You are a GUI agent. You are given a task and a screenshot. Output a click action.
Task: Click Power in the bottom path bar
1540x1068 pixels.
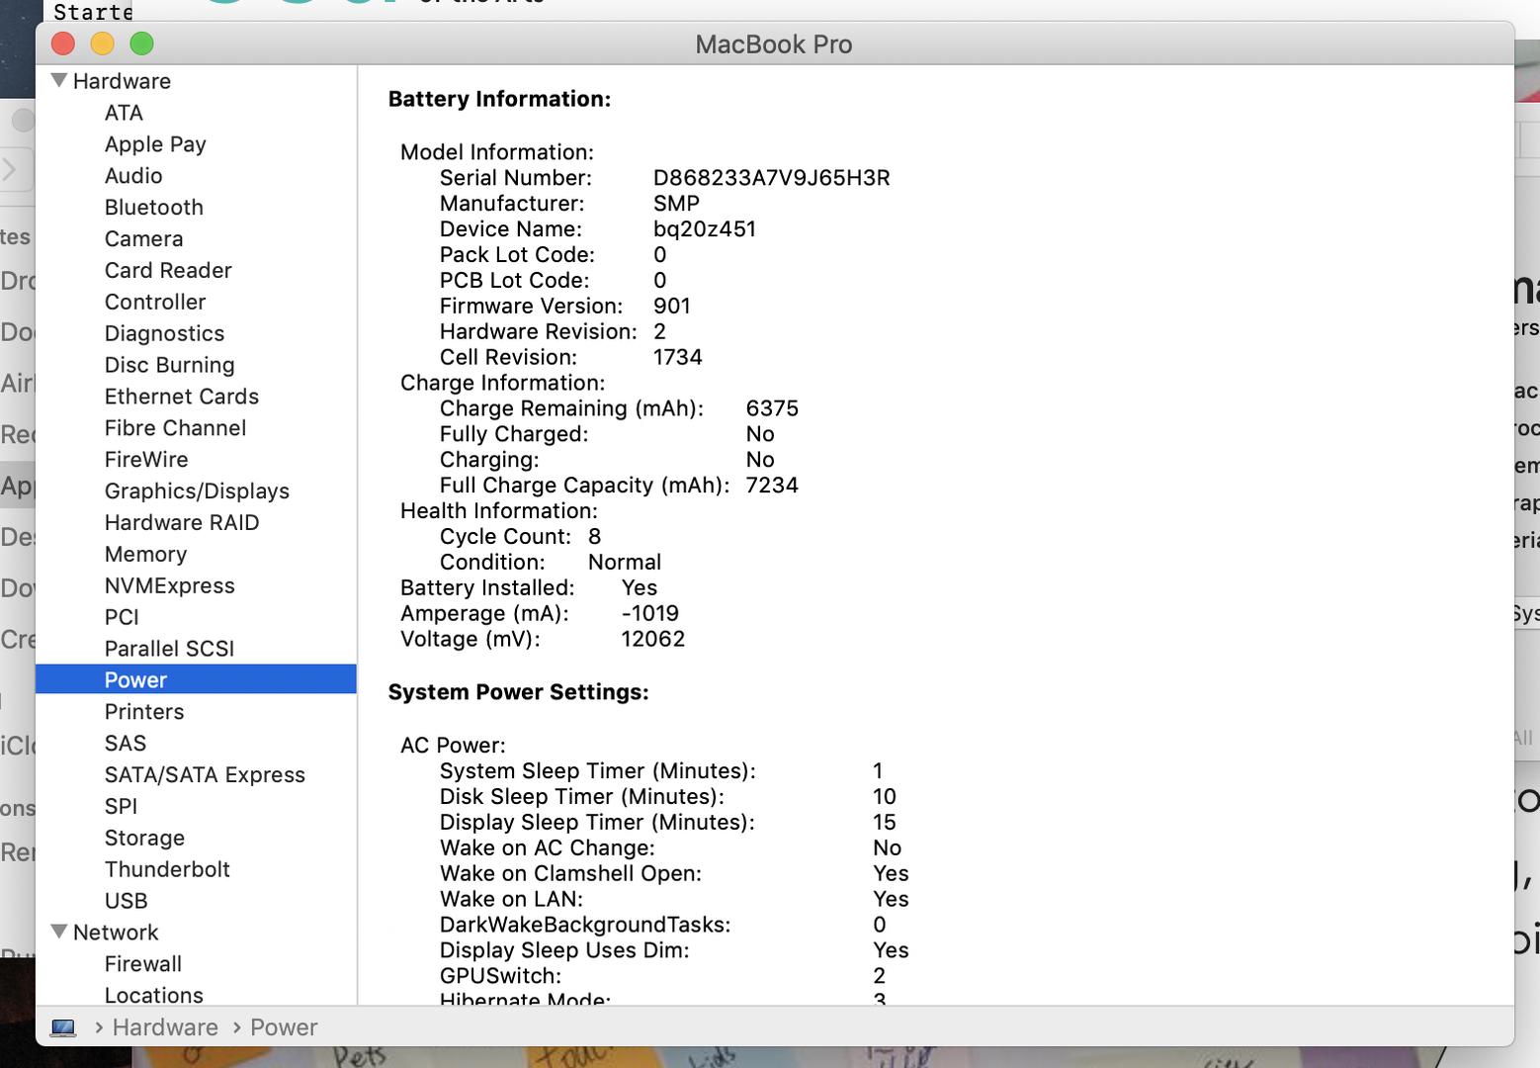[x=284, y=1027]
